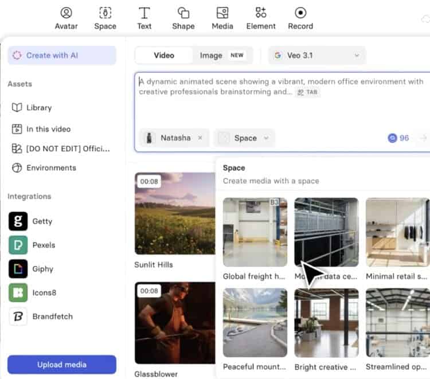Open the Space selector dropdown

coord(245,138)
